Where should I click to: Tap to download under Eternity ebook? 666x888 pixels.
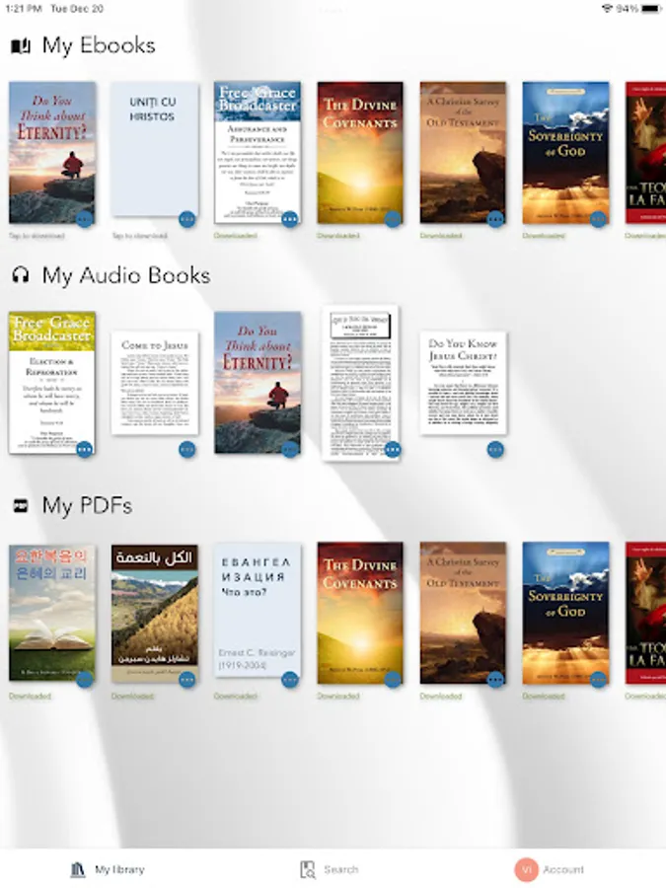tap(37, 236)
